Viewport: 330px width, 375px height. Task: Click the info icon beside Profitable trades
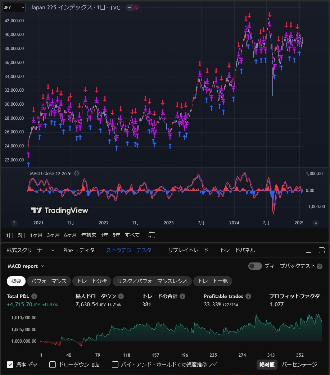[x=248, y=296]
